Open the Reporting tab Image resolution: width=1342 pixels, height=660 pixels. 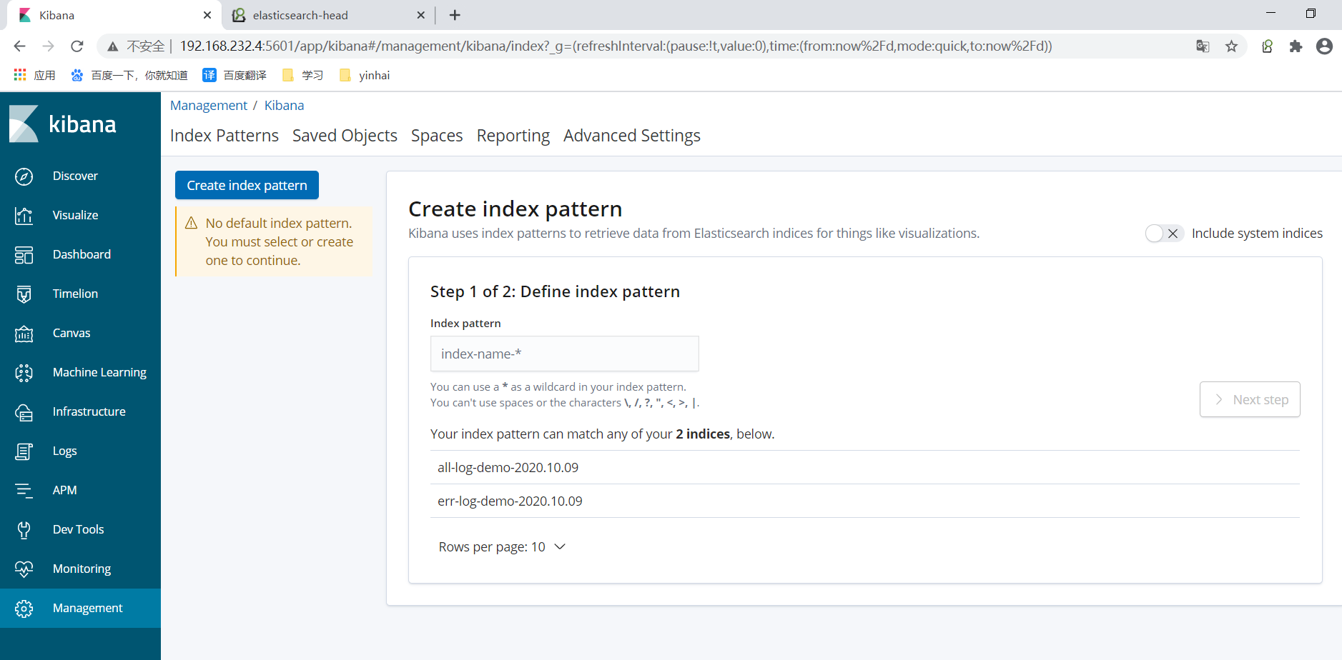pos(513,136)
